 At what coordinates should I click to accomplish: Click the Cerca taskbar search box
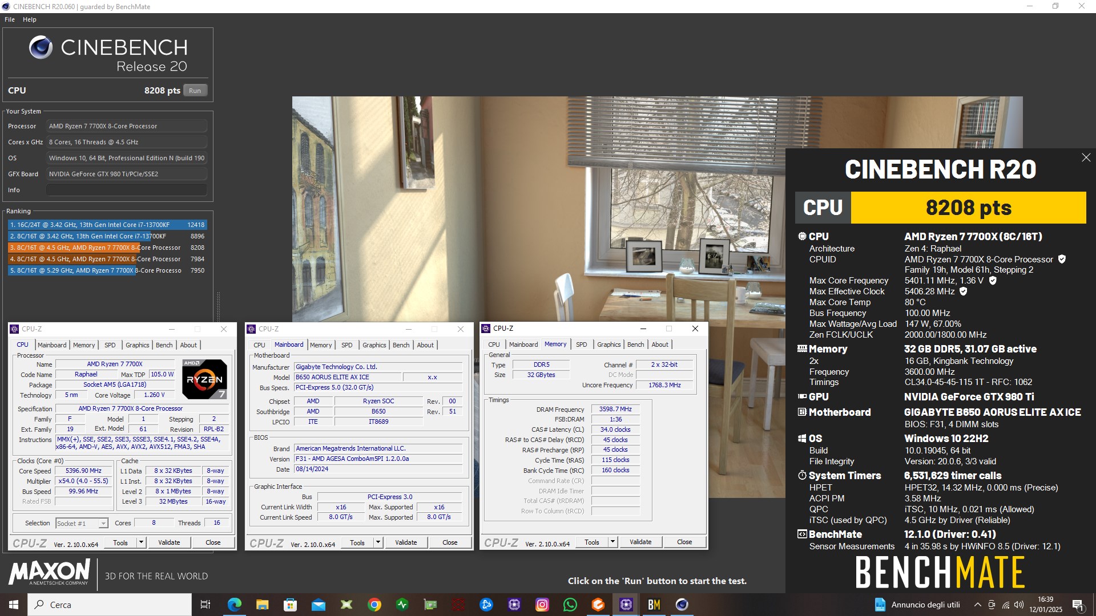110,605
